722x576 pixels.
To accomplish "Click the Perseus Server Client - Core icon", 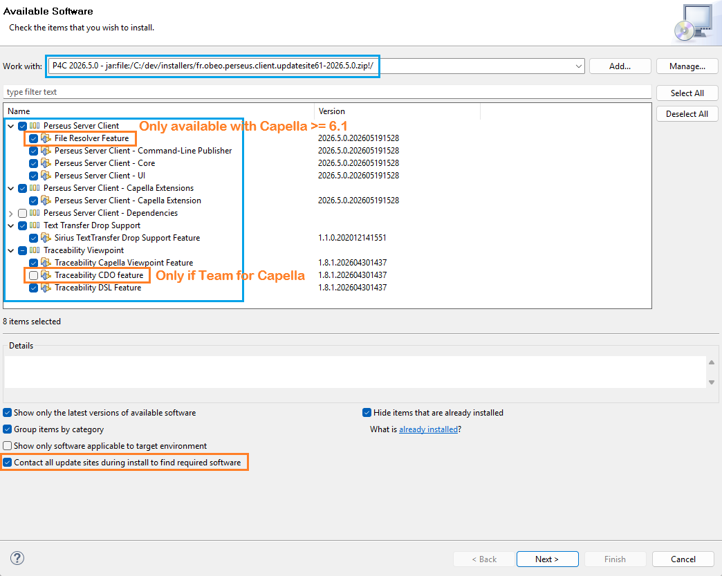I will click(x=46, y=163).
